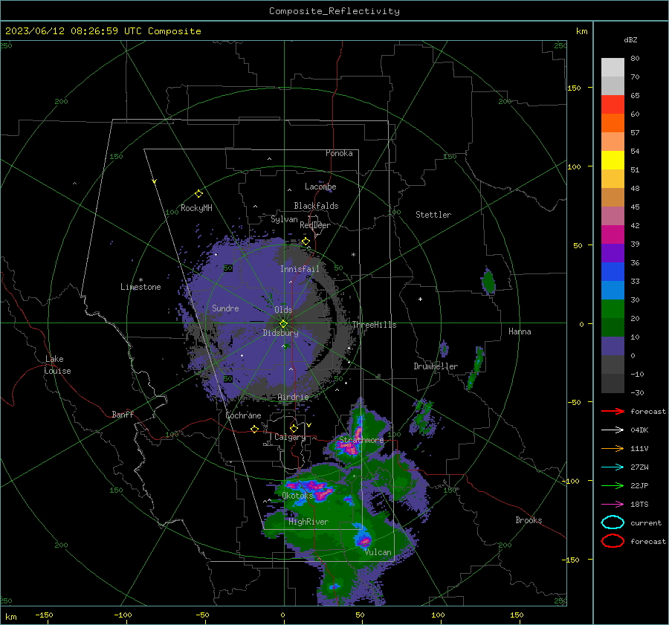Screen dimensions: 669x625
Task: Click the asterisk marker east of Innisfail
Action: pyautogui.click(x=353, y=255)
